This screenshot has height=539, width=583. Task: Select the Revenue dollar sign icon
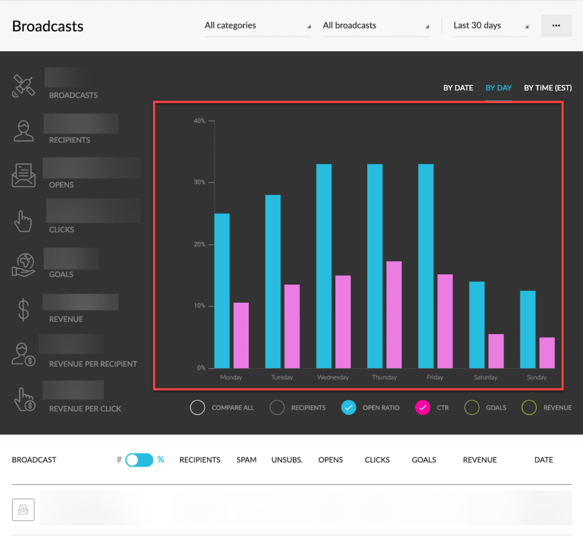coord(23,310)
